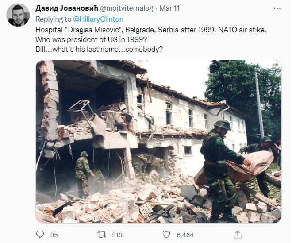Viewport: 292px width, 243px height.
Task: Click the line starting "Bill...what's his last name"
Action: tap(99, 48)
